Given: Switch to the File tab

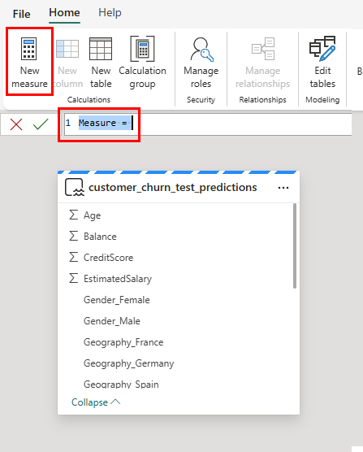Looking at the screenshot, I should coord(21,14).
